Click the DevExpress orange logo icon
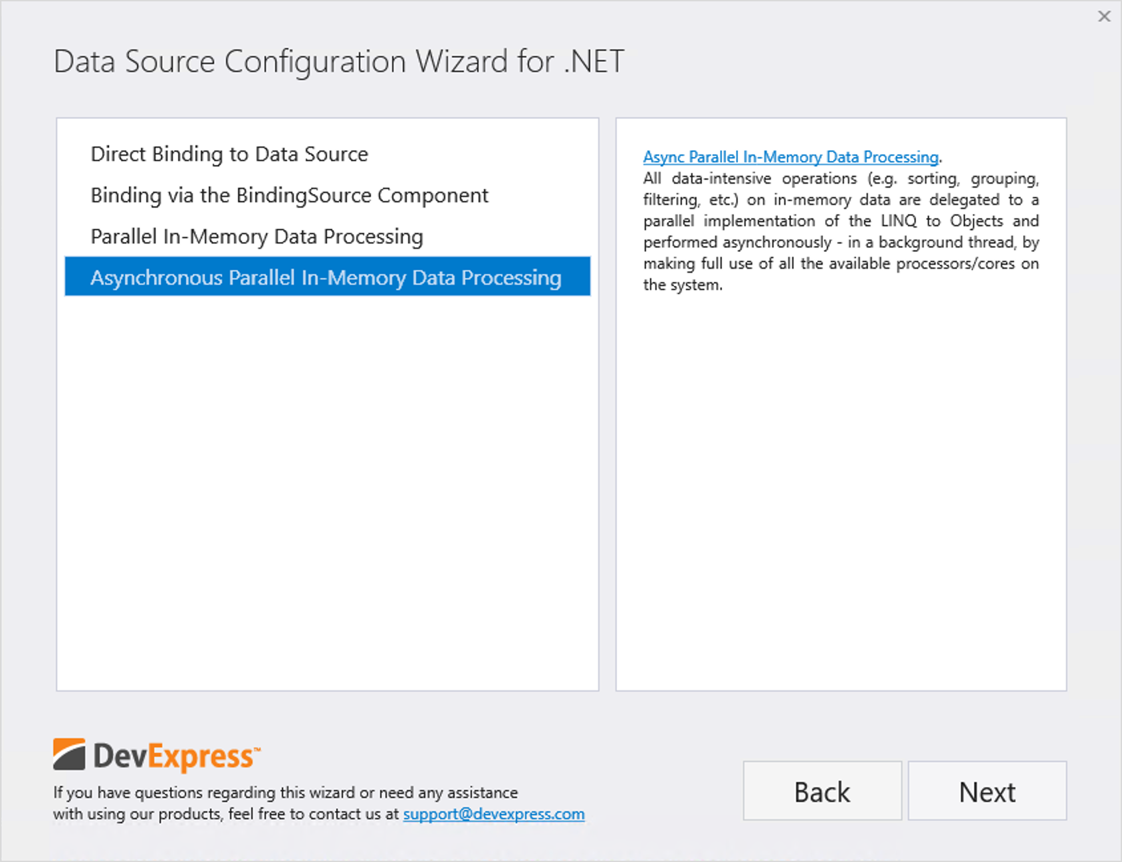Image resolution: width=1122 pixels, height=862 pixels. coord(69,754)
